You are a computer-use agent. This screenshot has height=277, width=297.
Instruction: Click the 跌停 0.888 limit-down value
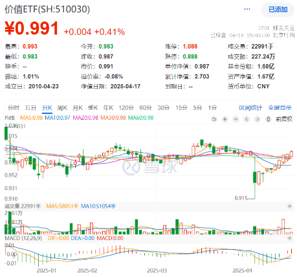tap(190, 56)
